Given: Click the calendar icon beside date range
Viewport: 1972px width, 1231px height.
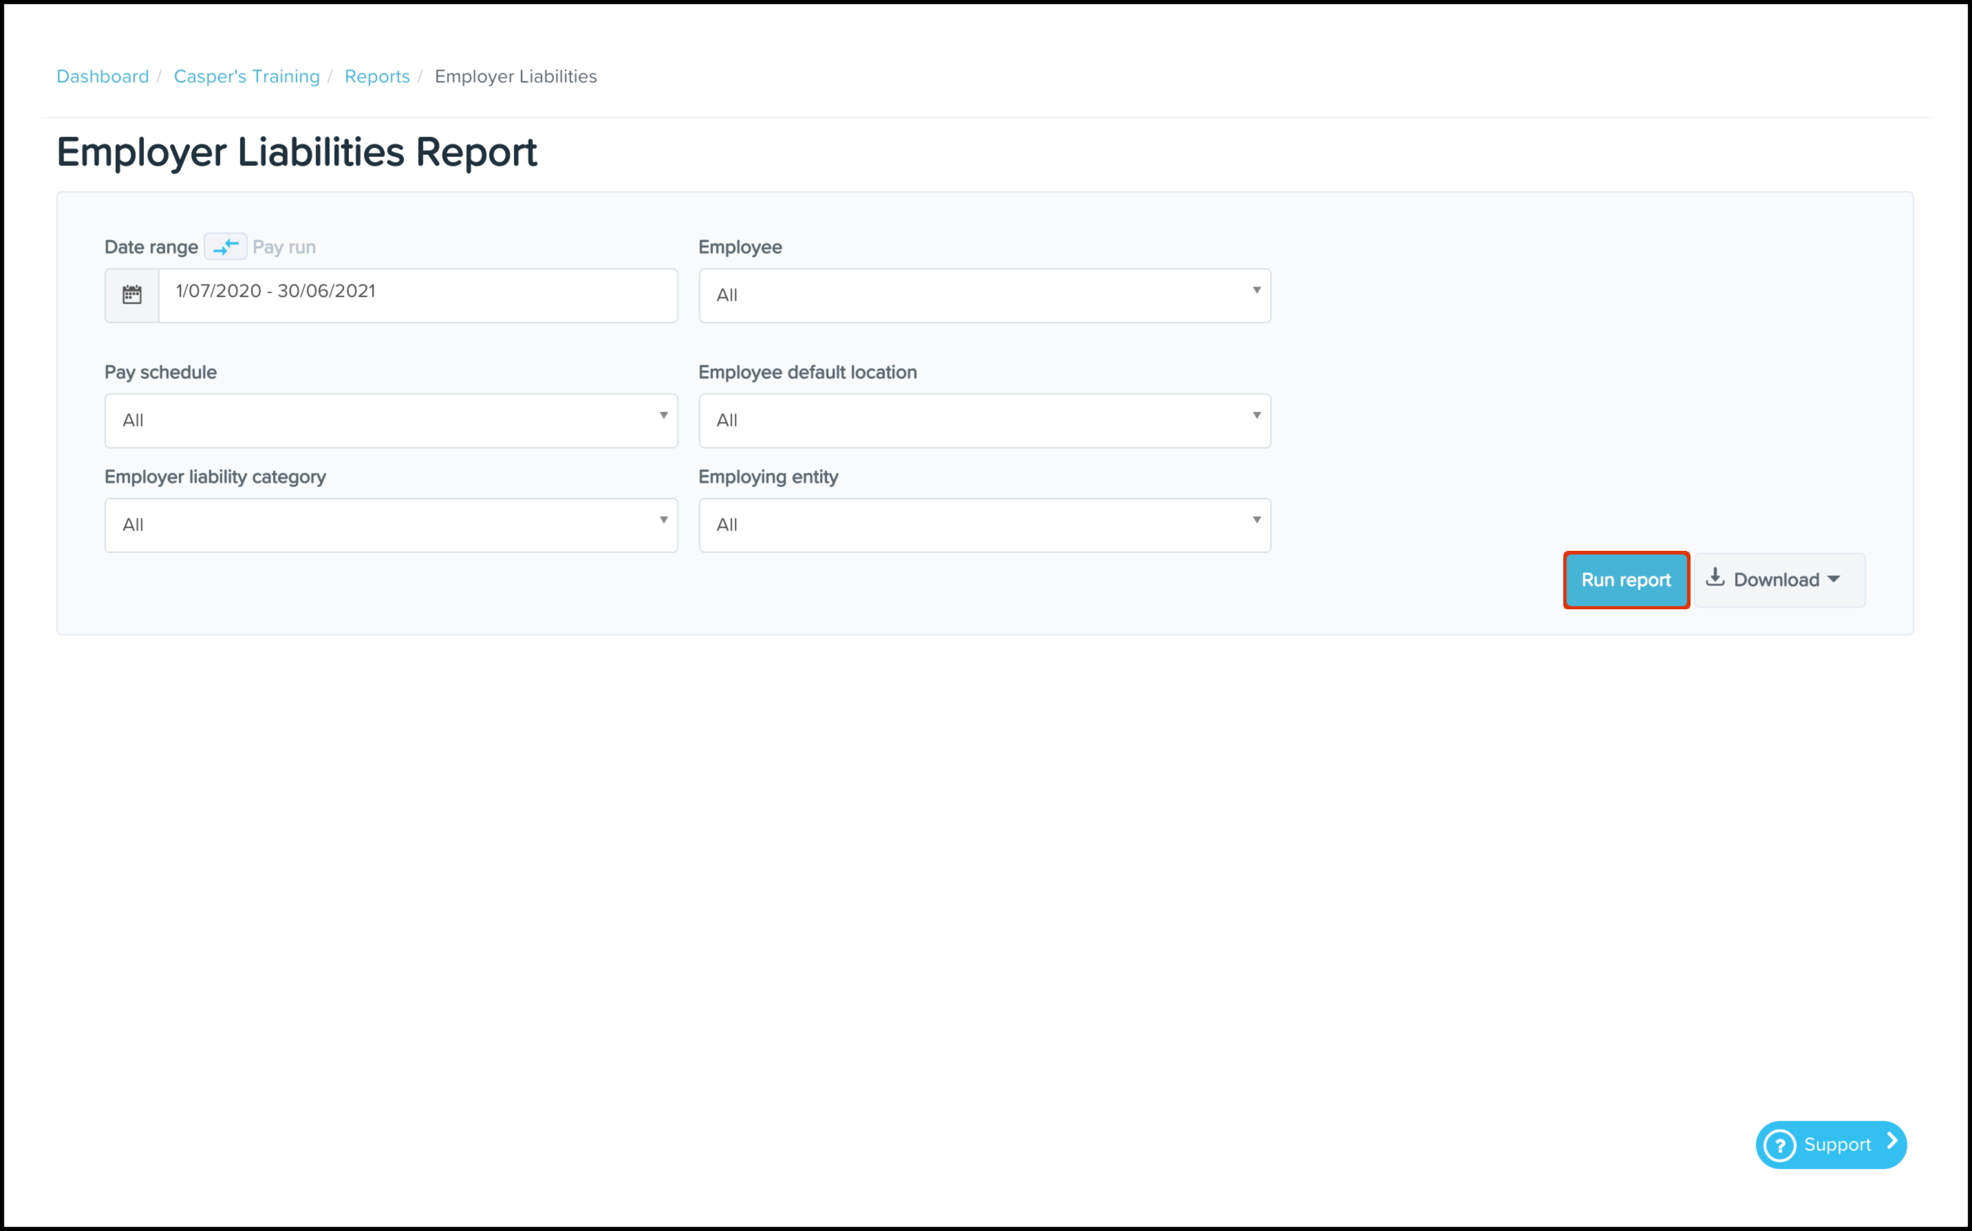Looking at the screenshot, I should click(132, 295).
